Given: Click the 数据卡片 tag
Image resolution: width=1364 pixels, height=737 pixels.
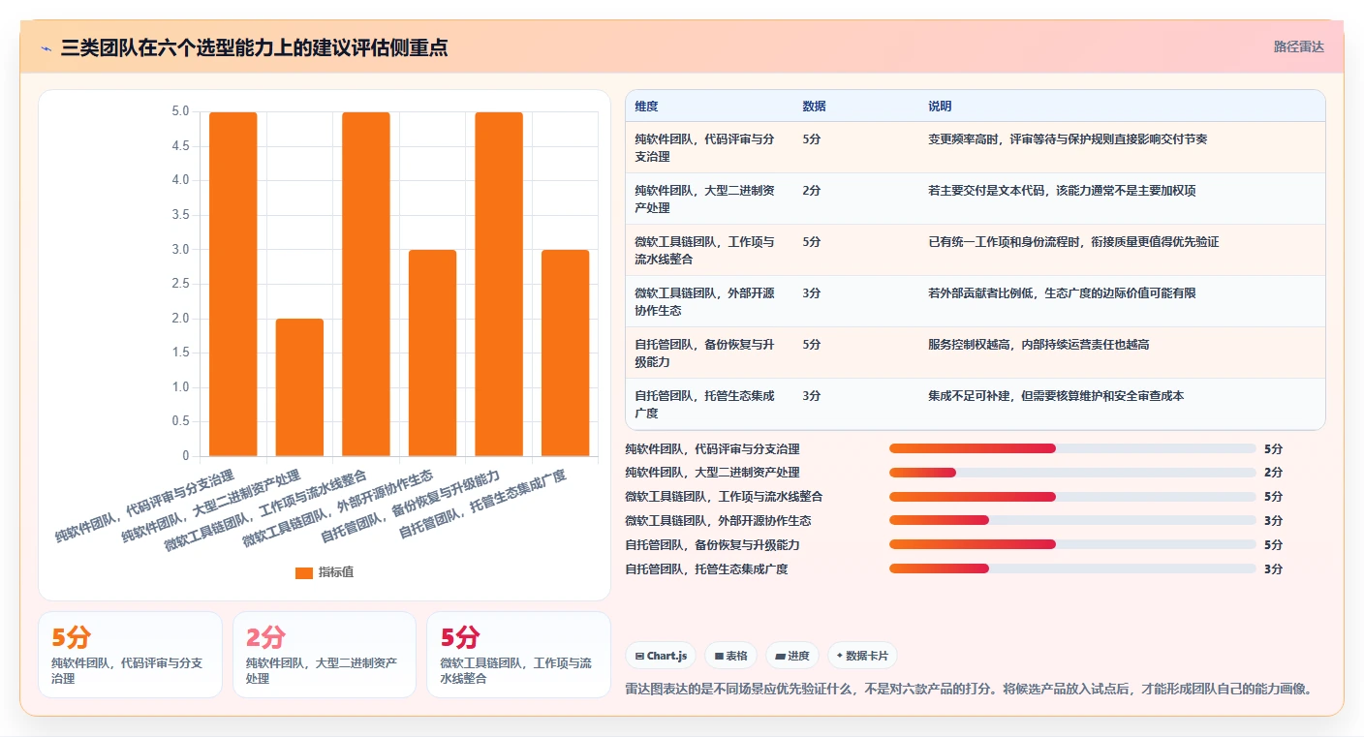Looking at the screenshot, I should (x=862, y=656).
